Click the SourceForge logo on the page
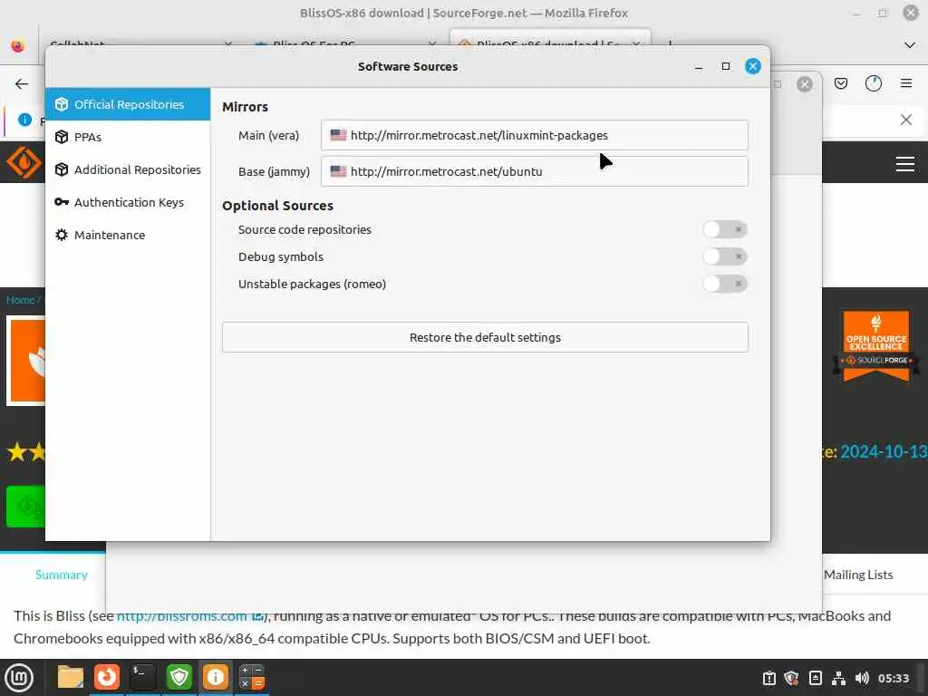928x696 pixels. click(x=24, y=162)
